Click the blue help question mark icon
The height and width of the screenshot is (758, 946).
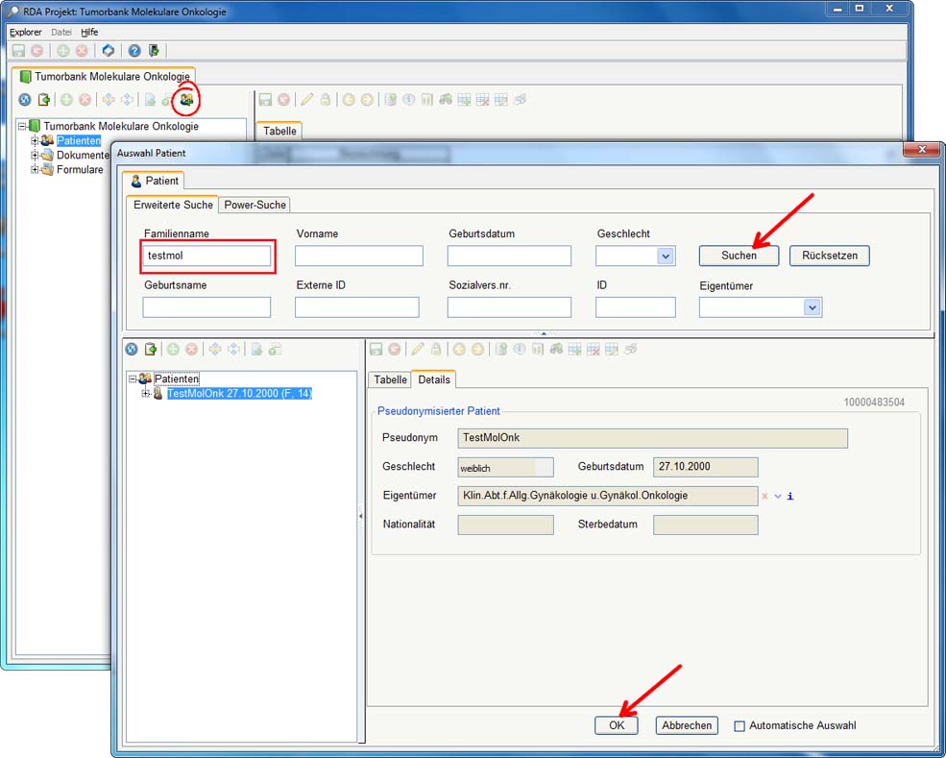click(x=134, y=51)
